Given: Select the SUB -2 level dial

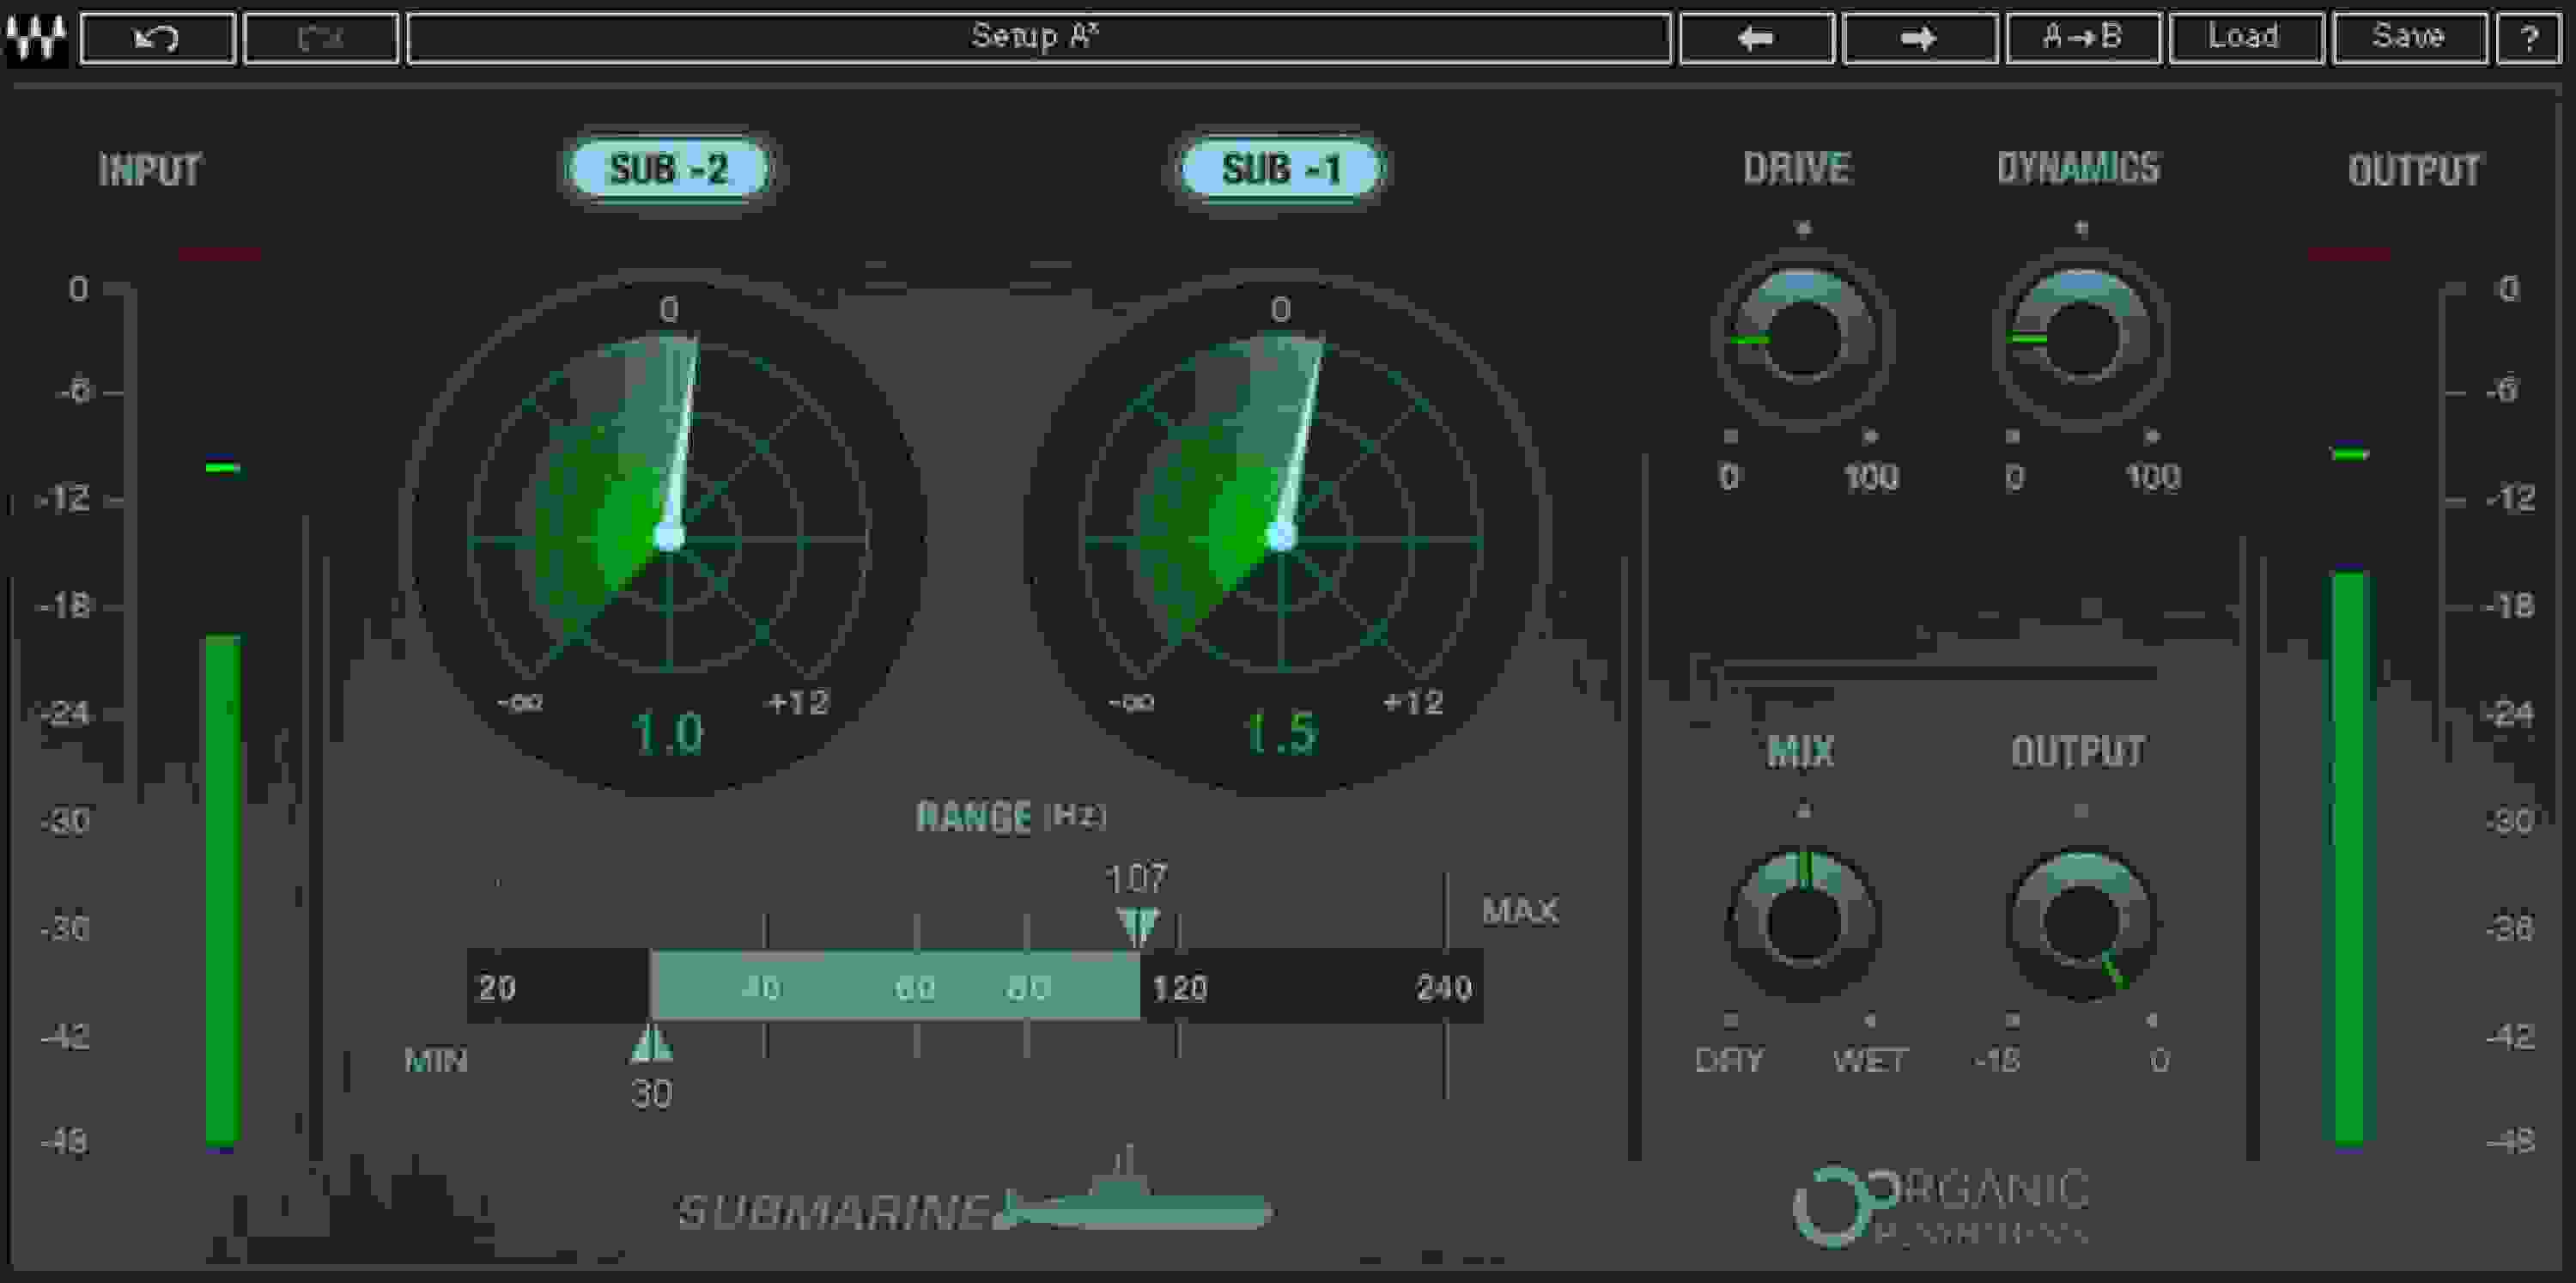Looking at the screenshot, I should tap(668, 540).
